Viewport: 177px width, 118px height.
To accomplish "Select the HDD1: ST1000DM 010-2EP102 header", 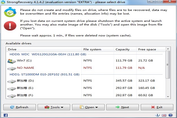I will (x=45, y=75).
